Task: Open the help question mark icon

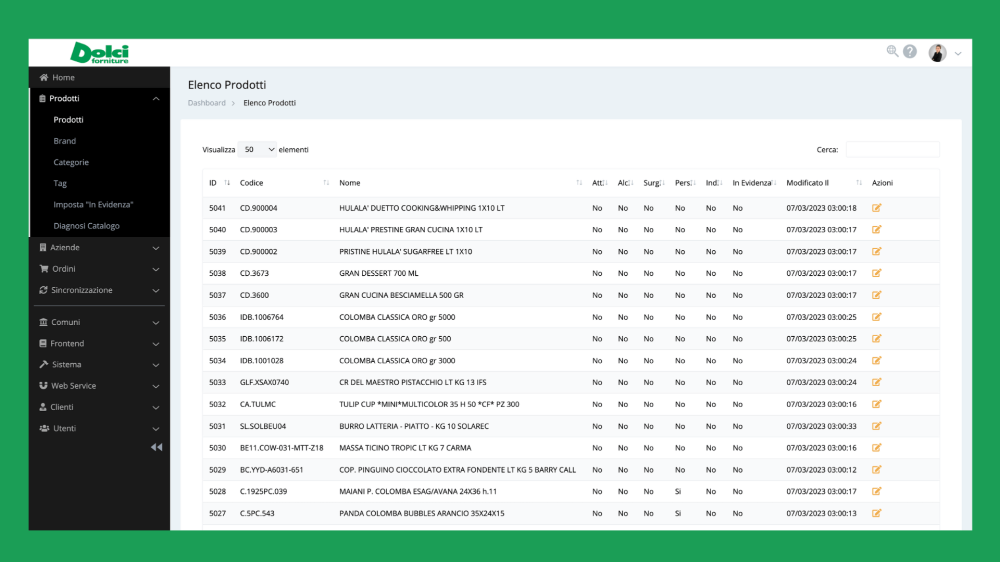Action: pyautogui.click(x=910, y=51)
